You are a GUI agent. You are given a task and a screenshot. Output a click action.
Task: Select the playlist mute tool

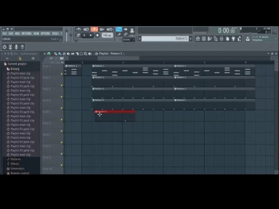click(69, 53)
